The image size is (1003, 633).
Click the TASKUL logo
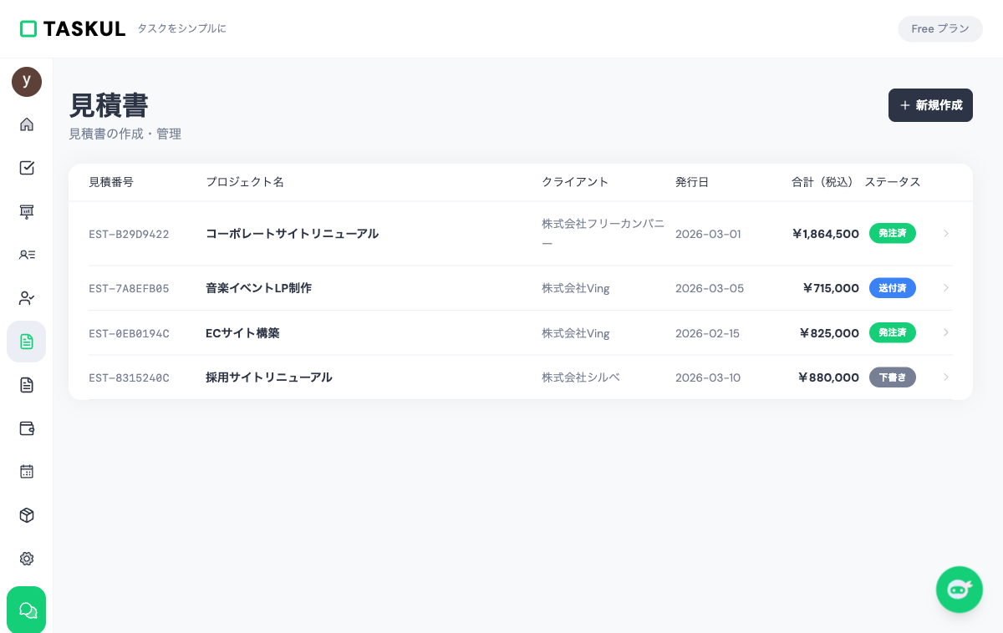(x=73, y=28)
